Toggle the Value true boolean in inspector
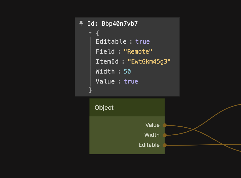The width and height of the screenshot is (241, 178). pyautogui.click(x=131, y=82)
